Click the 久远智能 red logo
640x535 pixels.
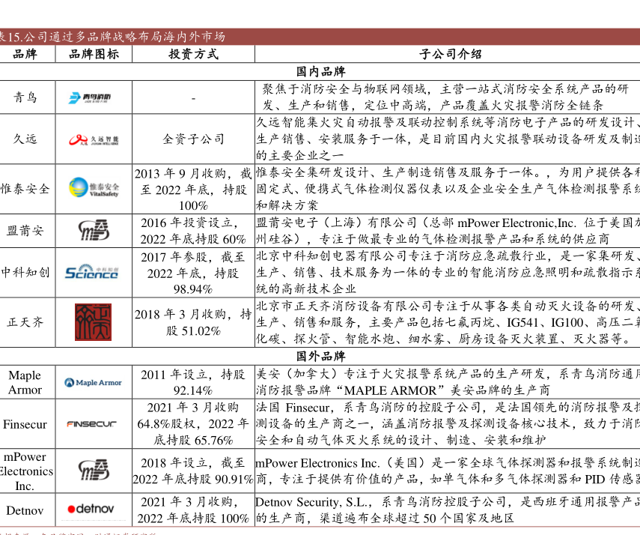[94, 140]
